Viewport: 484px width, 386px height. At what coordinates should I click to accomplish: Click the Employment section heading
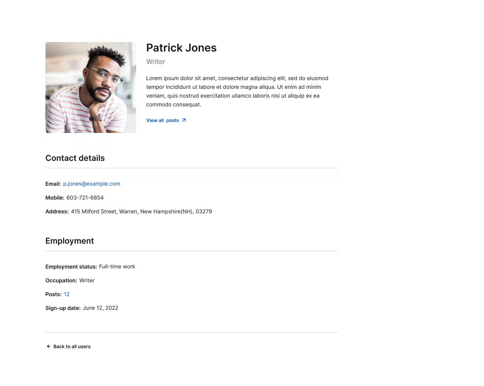pyautogui.click(x=70, y=241)
